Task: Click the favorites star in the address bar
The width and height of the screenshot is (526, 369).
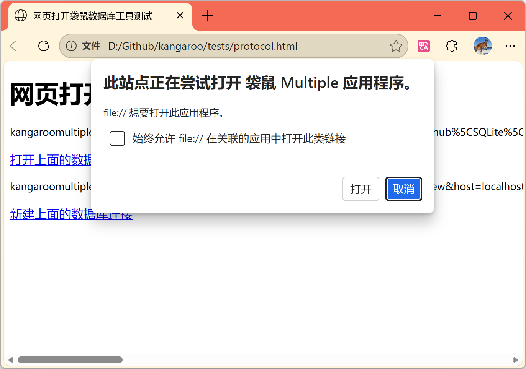Action: tap(396, 46)
